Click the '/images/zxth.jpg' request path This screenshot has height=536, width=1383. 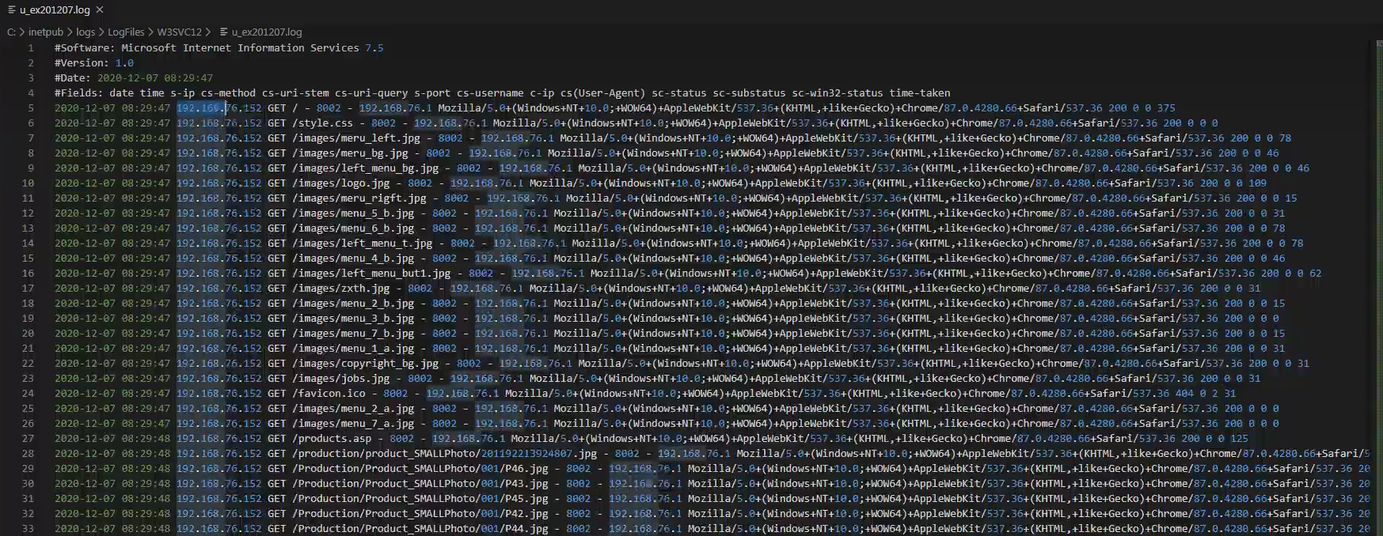[x=340, y=289]
